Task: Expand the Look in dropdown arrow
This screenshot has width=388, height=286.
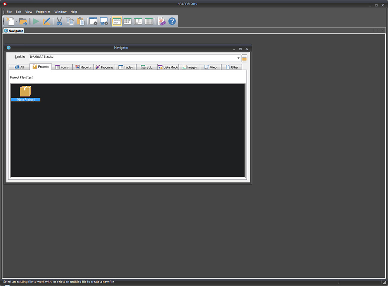Action: coord(239,58)
